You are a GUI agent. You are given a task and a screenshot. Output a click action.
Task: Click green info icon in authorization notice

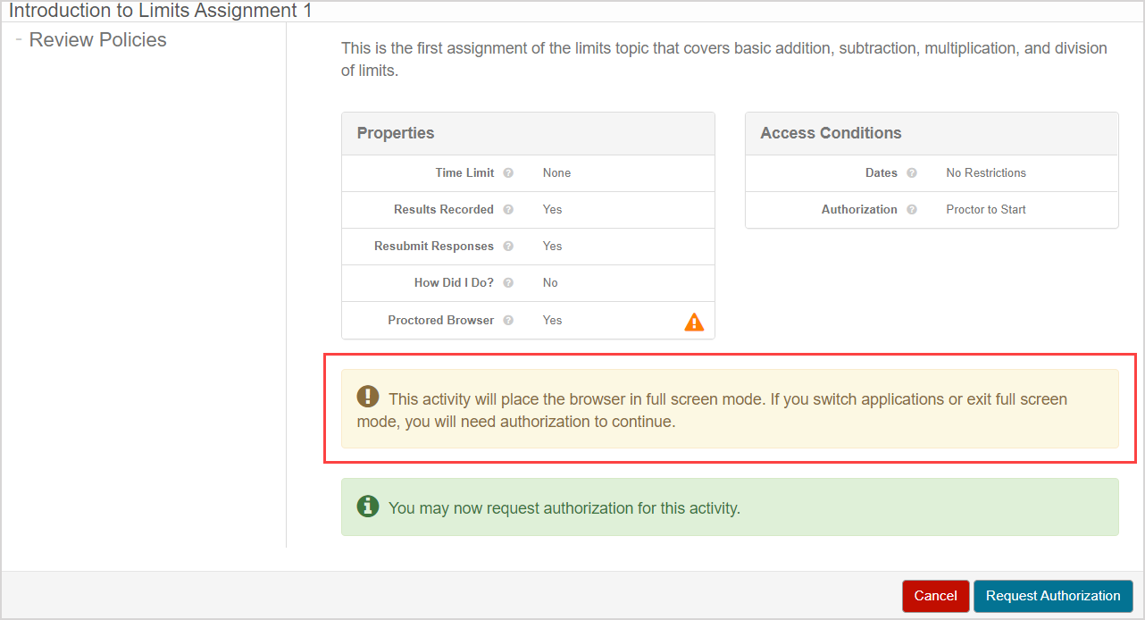pyautogui.click(x=367, y=507)
